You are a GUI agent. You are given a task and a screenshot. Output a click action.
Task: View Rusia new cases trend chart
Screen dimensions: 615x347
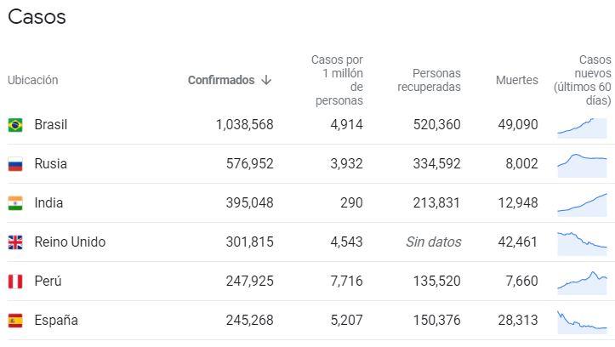tap(582, 164)
